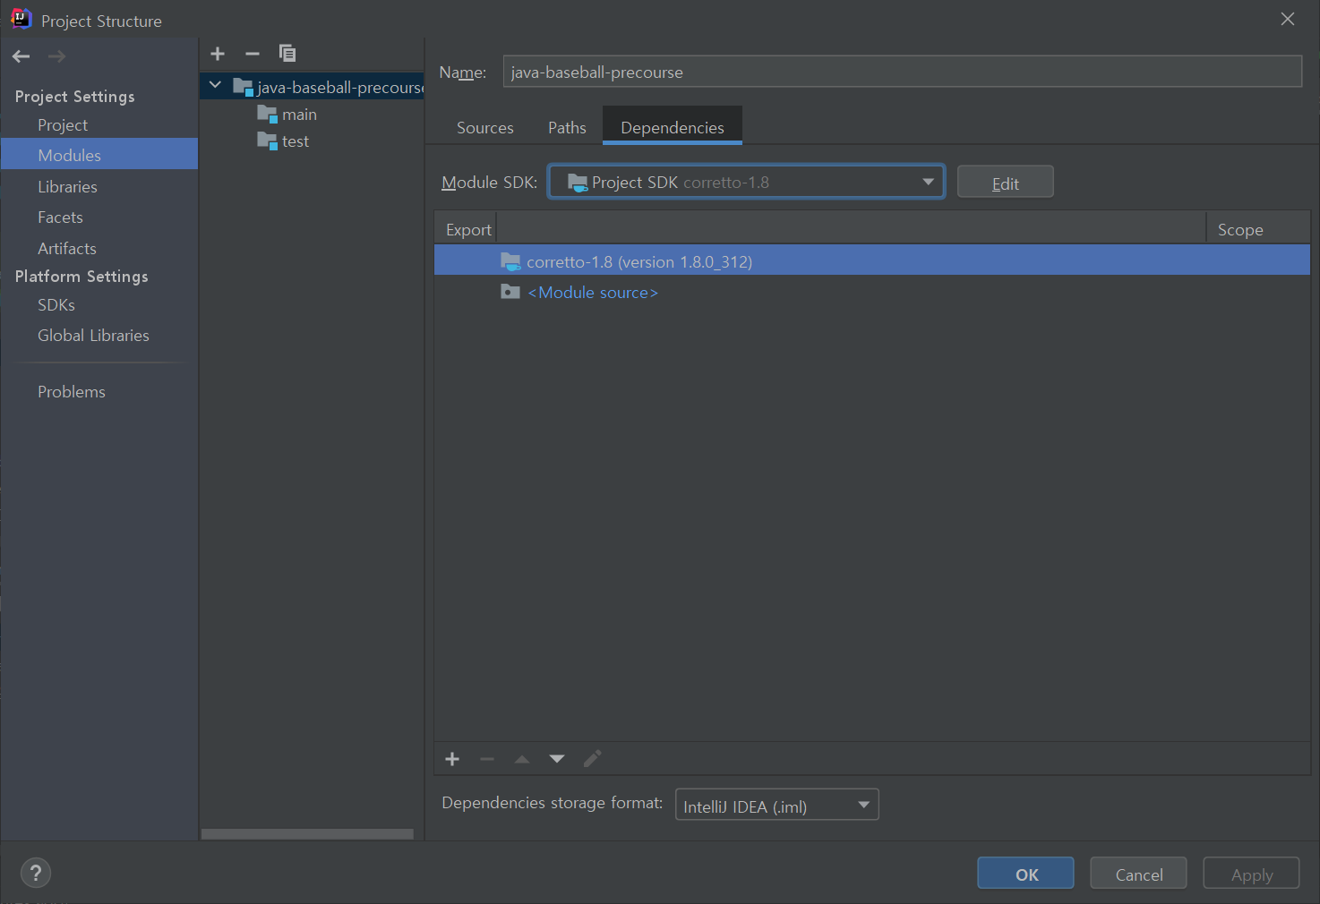Click the module Name input field
The height and width of the screenshot is (904, 1320).
[x=902, y=72]
